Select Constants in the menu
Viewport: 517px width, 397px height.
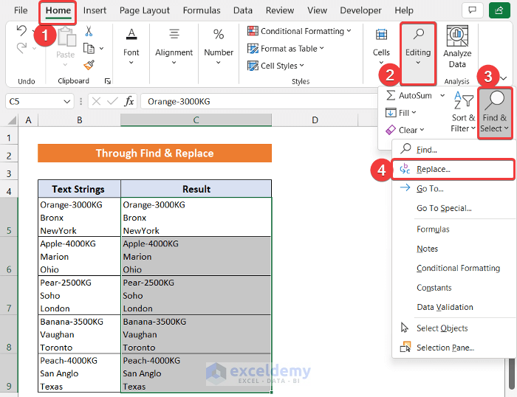pos(453,288)
